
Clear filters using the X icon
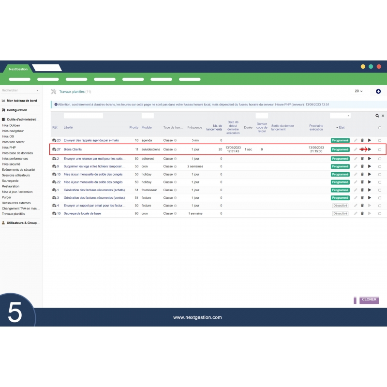(x=383, y=116)
